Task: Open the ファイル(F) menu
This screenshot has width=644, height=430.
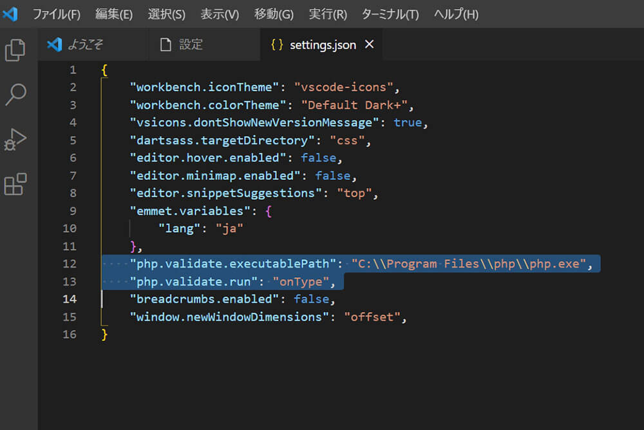Action: point(57,14)
